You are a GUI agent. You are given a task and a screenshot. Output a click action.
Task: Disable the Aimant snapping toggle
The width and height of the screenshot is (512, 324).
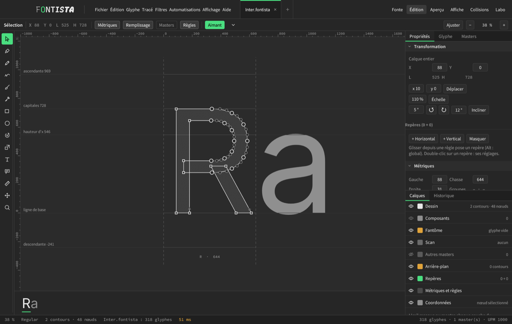[215, 25]
